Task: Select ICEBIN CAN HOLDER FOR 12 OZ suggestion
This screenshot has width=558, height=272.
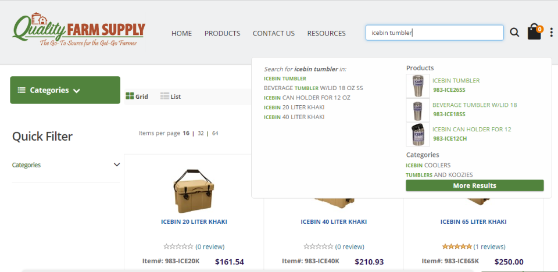Action: click(x=307, y=98)
